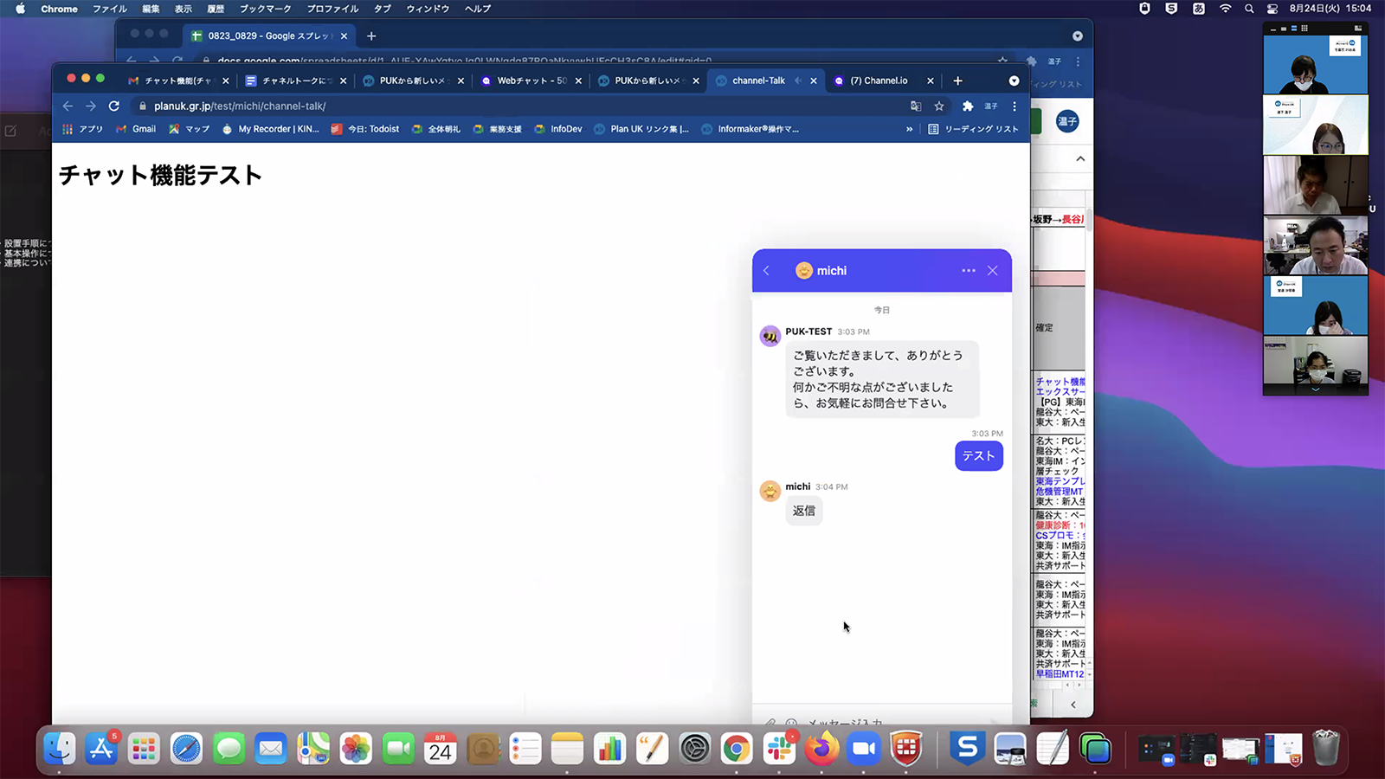
Task: Expand hidden bookmarks with the double chevron
Action: [909, 129]
